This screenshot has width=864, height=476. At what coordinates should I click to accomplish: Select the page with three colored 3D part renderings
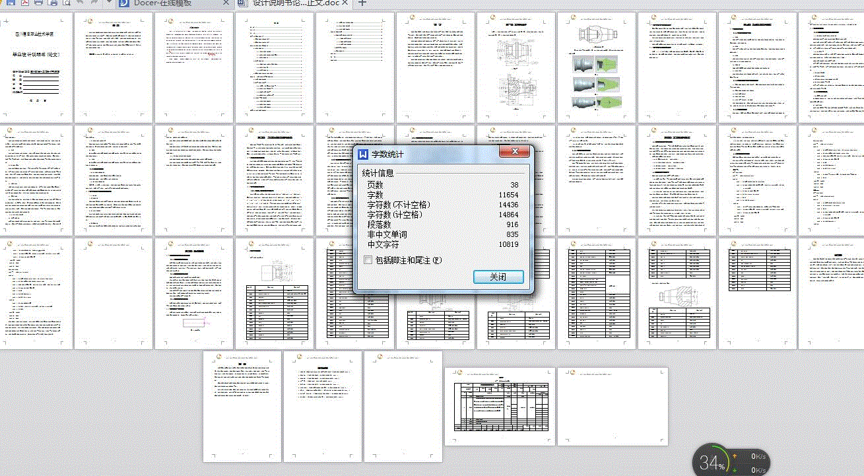point(597,67)
